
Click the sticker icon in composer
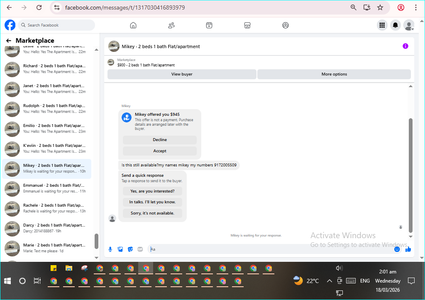pos(130,249)
